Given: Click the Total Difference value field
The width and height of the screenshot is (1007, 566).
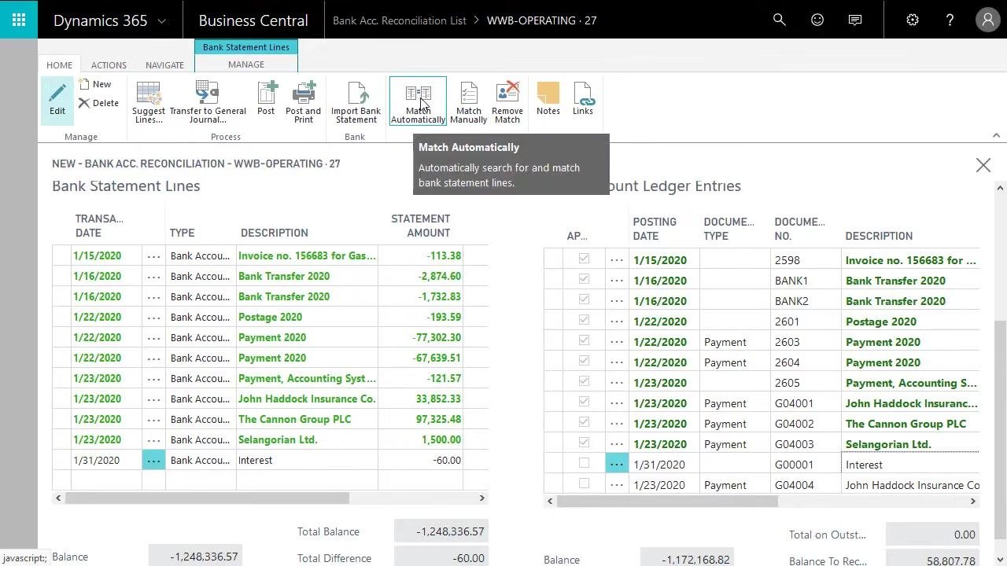Looking at the screenshot, I should coord(440,557).
